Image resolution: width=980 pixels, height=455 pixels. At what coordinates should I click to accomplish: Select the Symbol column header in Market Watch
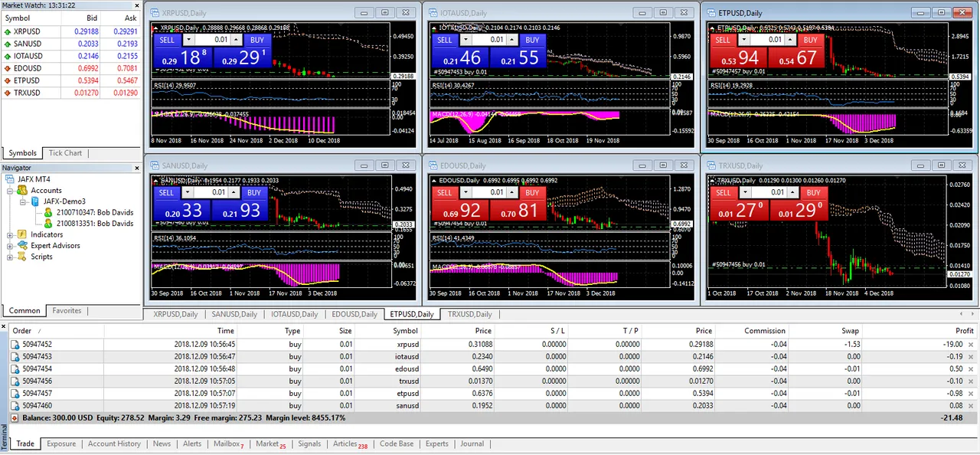[x=33, y=18]
